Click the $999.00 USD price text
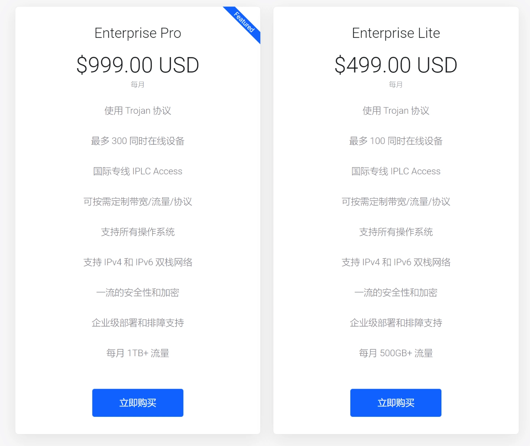The width and height of the screenshot is (530, 446). (x=137, y=65)
